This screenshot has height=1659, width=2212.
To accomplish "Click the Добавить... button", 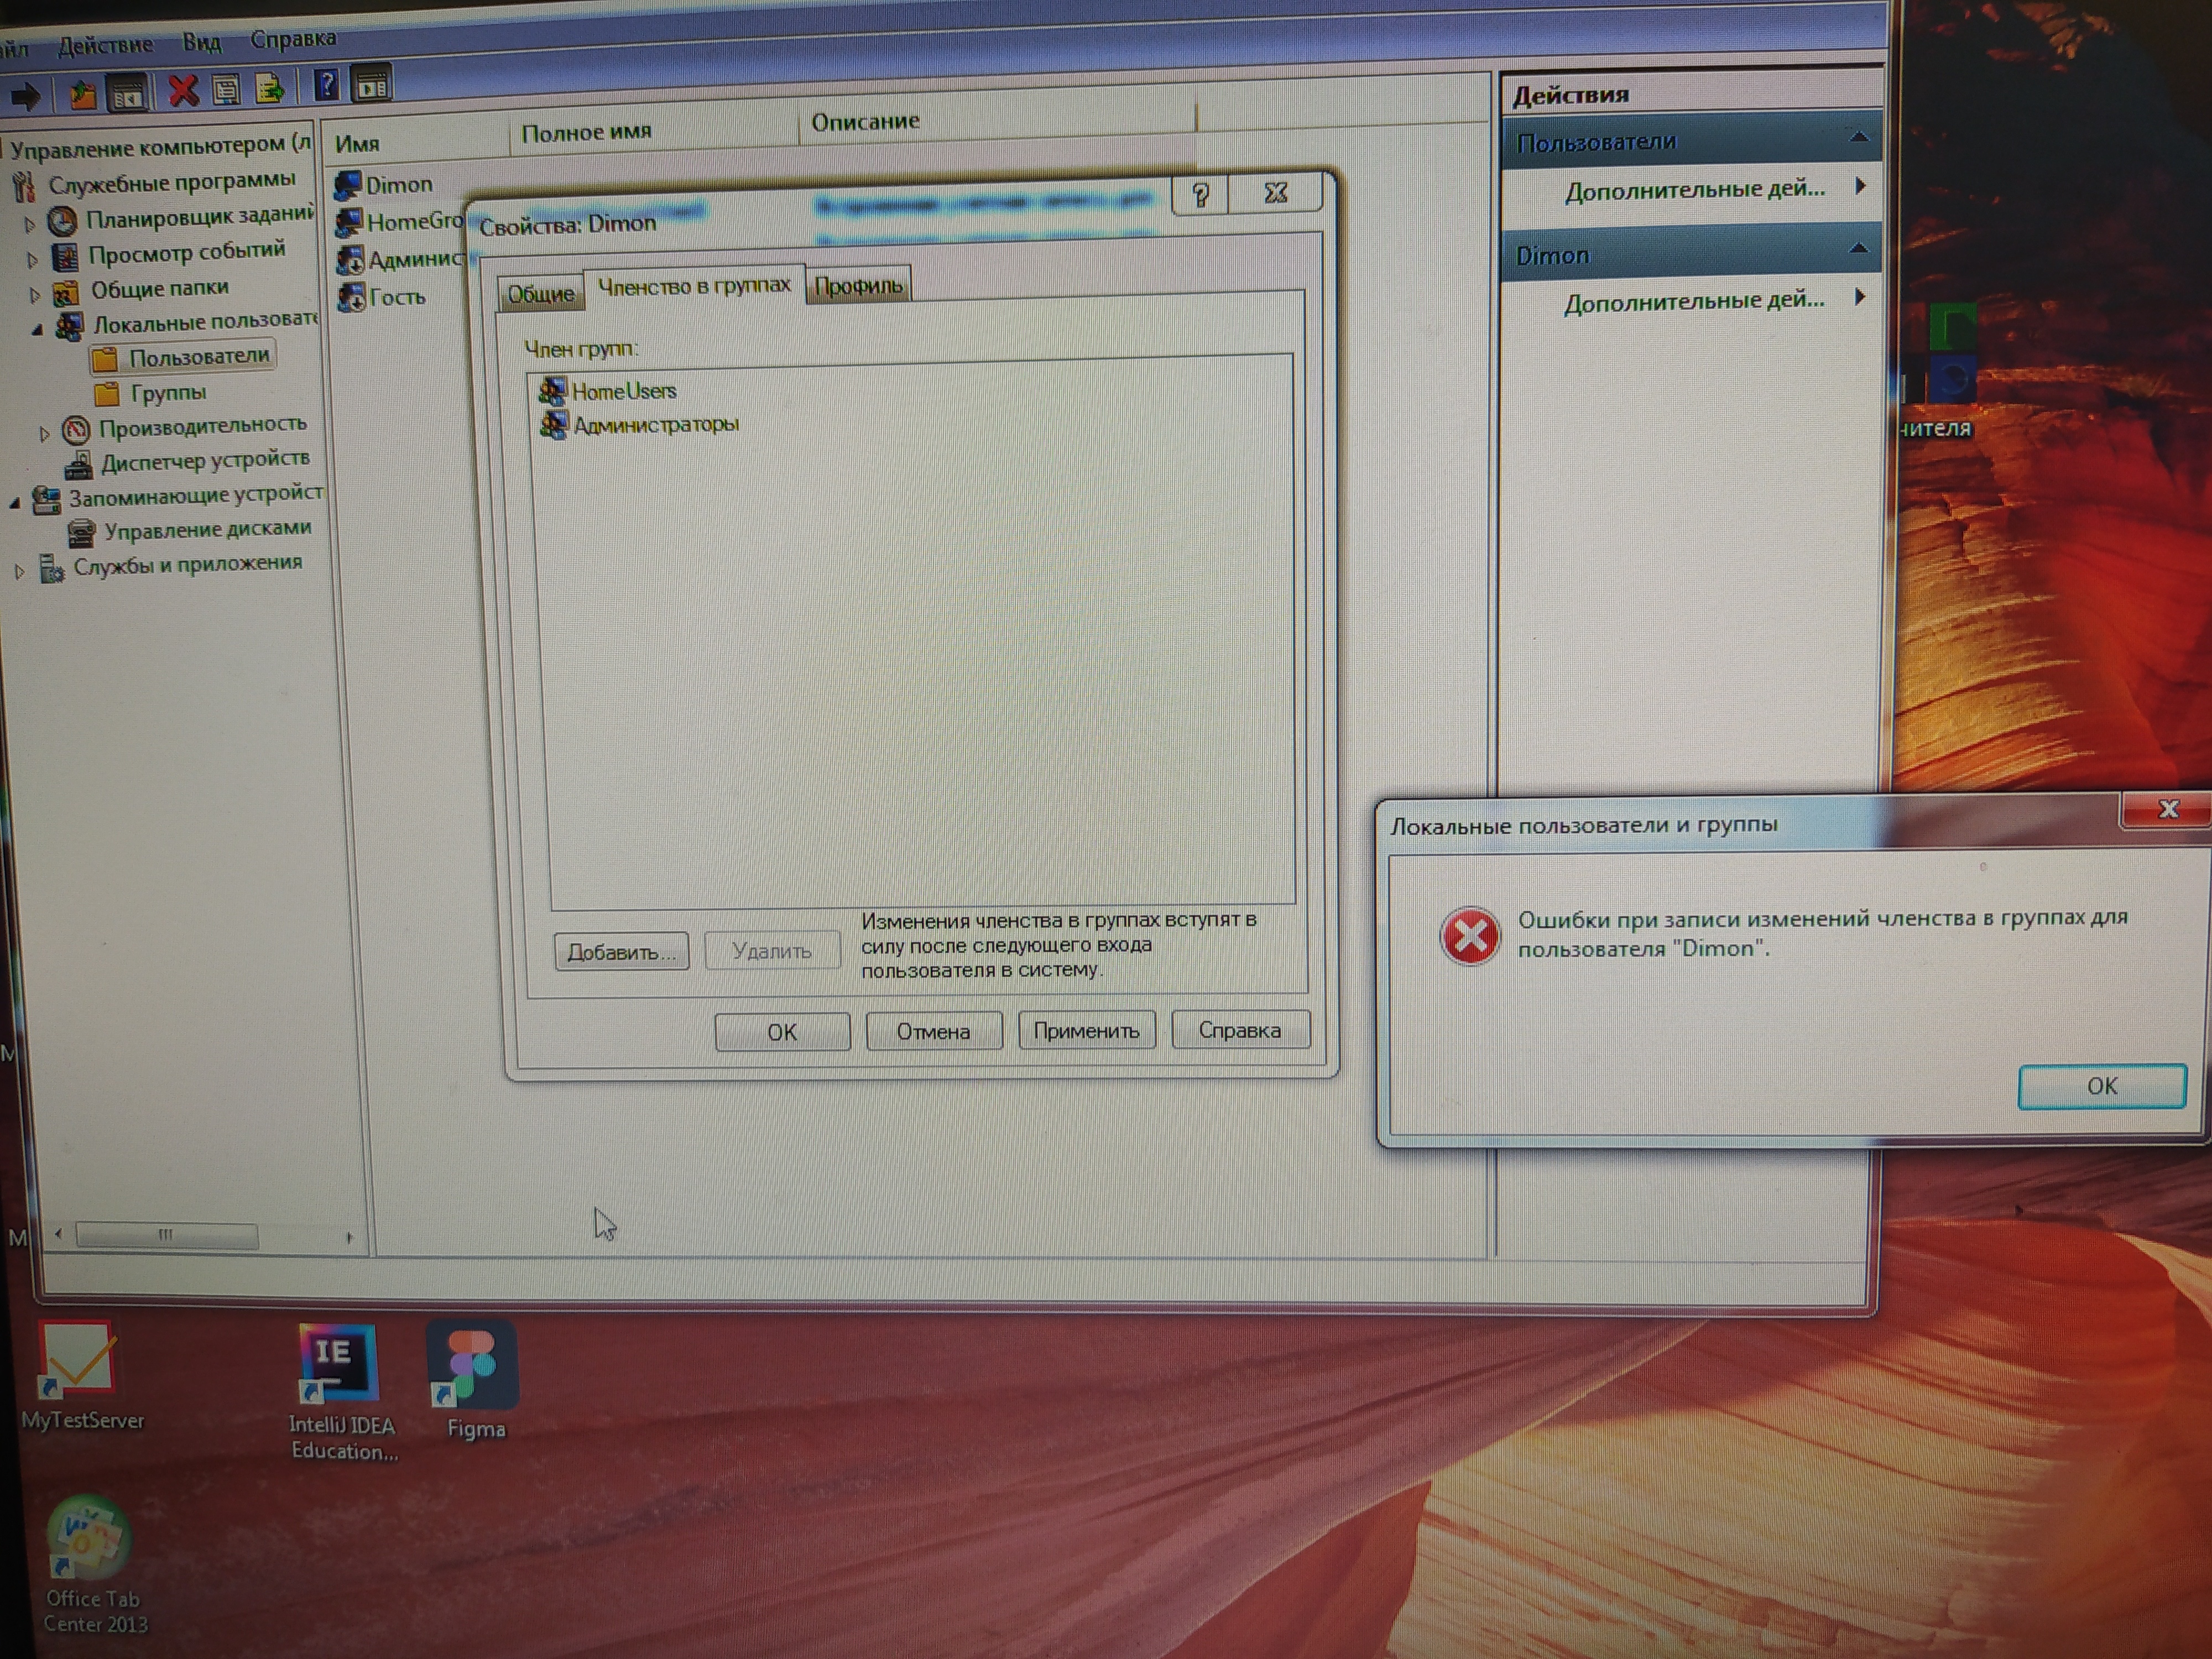I will [621, 951].
